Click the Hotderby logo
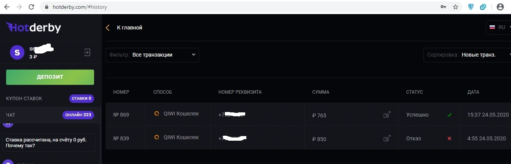The image size is (511, 164). coord(34,27)
